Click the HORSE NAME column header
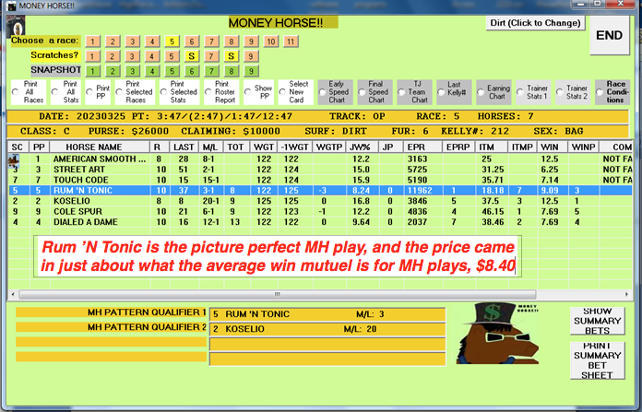The width and height of the screenshot is (642, 412). [100, 147]
